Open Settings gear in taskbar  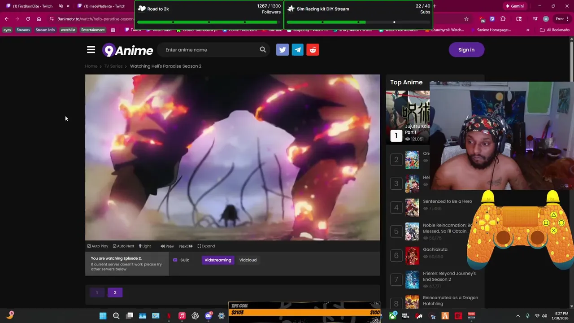[x=222, y=316]
